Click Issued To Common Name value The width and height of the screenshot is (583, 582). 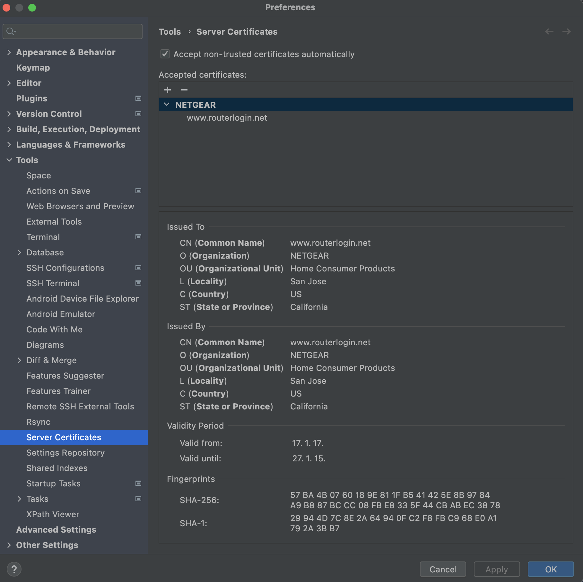click(330, 243)
